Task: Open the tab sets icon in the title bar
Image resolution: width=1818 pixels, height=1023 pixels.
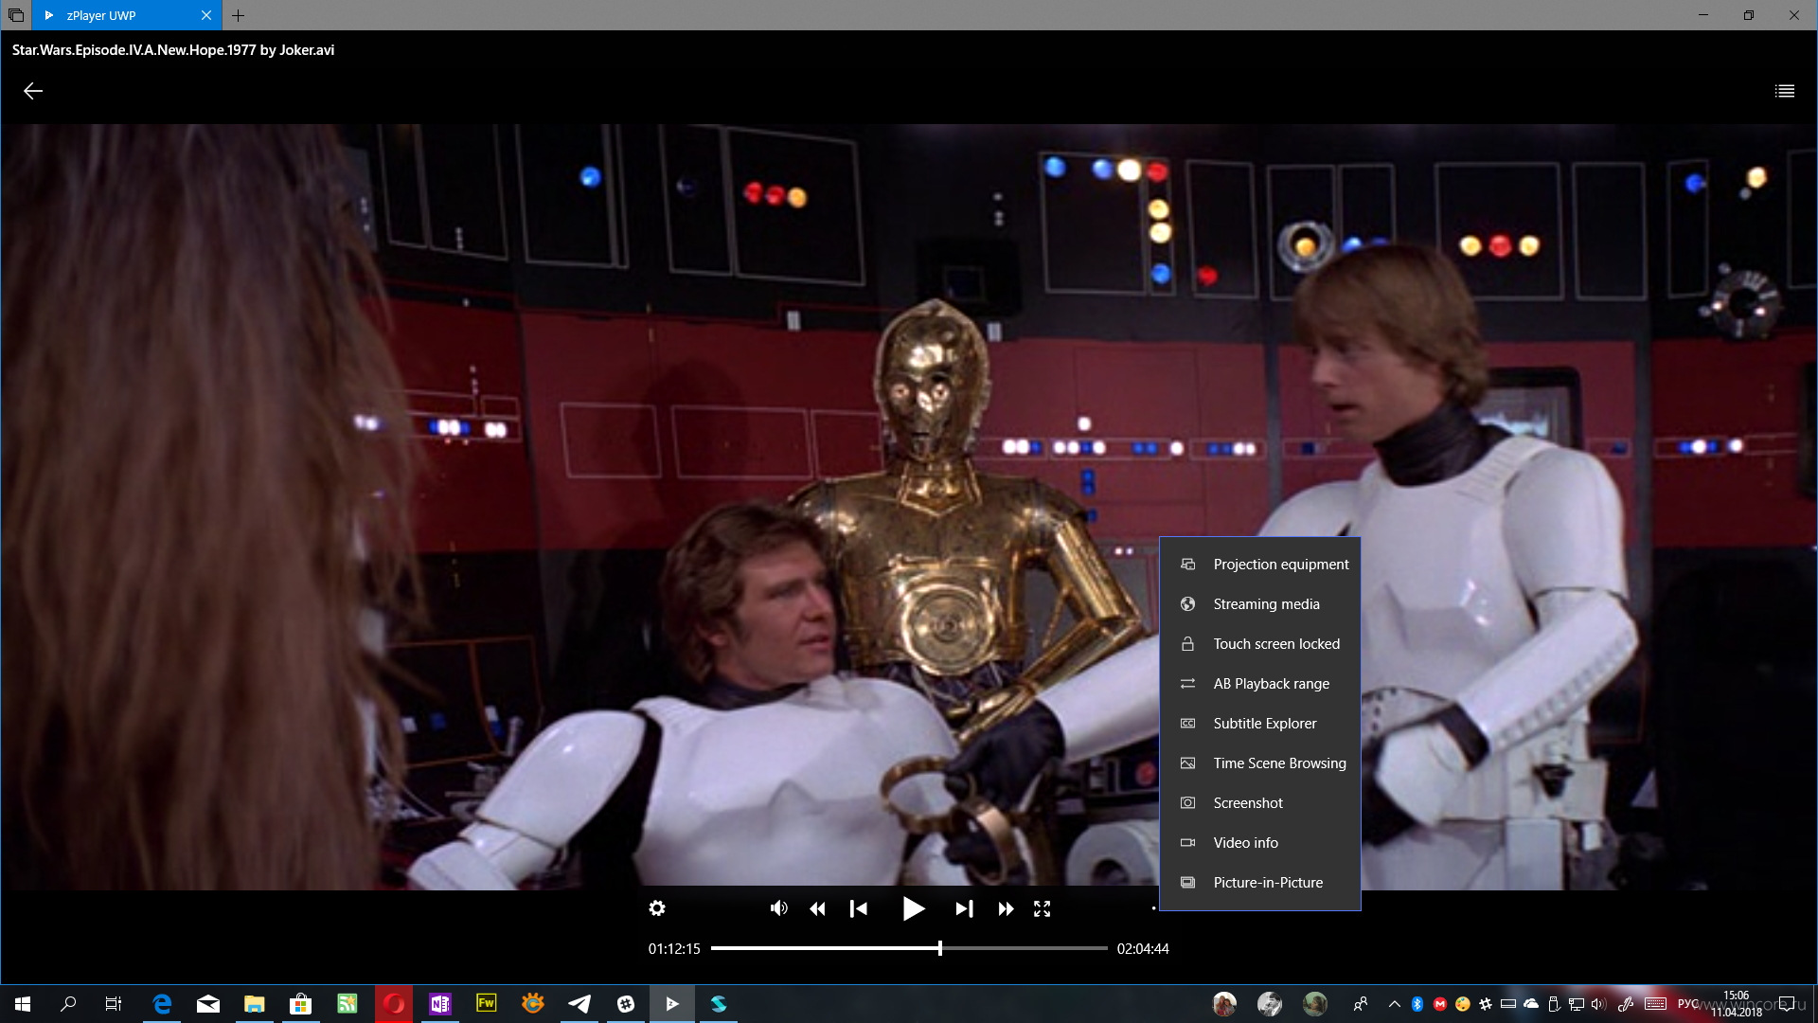Action: pyautogui.click(x=15, y=15)
